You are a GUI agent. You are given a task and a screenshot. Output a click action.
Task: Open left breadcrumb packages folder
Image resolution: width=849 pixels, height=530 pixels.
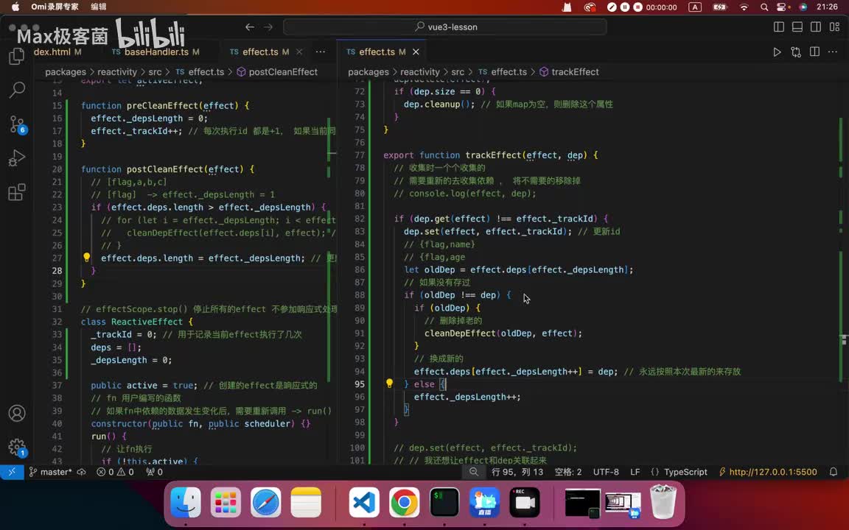[x=66, y=72]
